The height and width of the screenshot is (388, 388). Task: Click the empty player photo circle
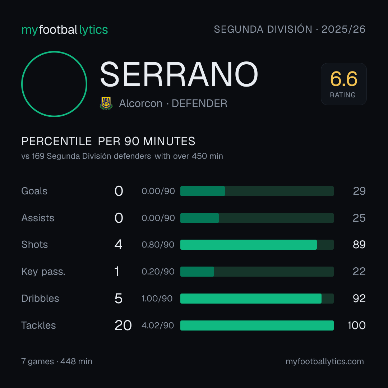(54, 84)
